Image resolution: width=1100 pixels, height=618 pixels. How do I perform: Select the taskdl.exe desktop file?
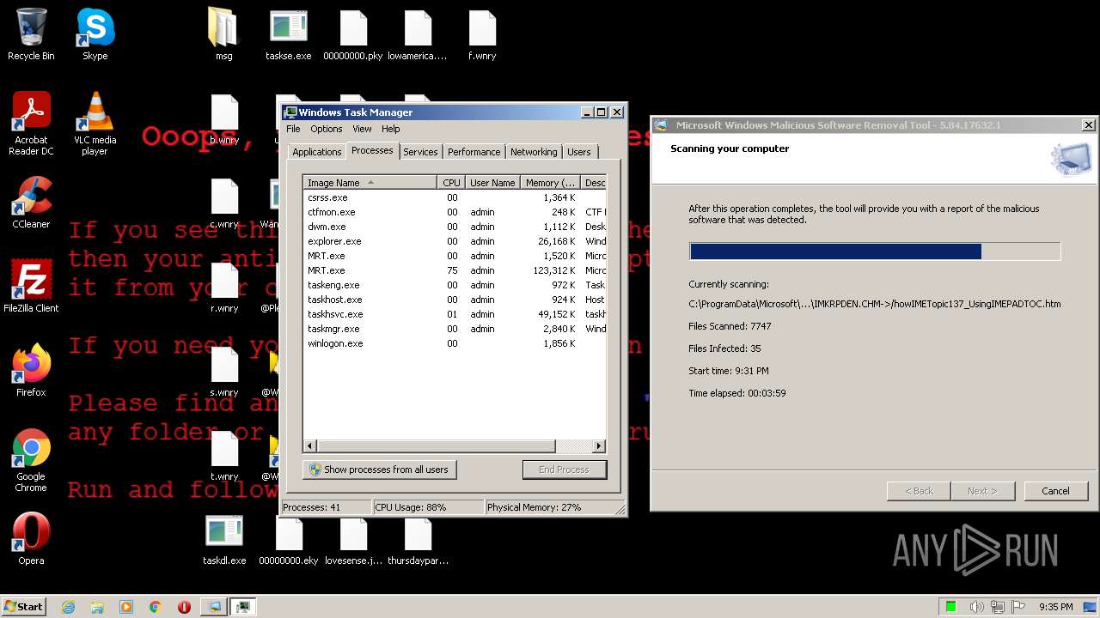(224, 539)
